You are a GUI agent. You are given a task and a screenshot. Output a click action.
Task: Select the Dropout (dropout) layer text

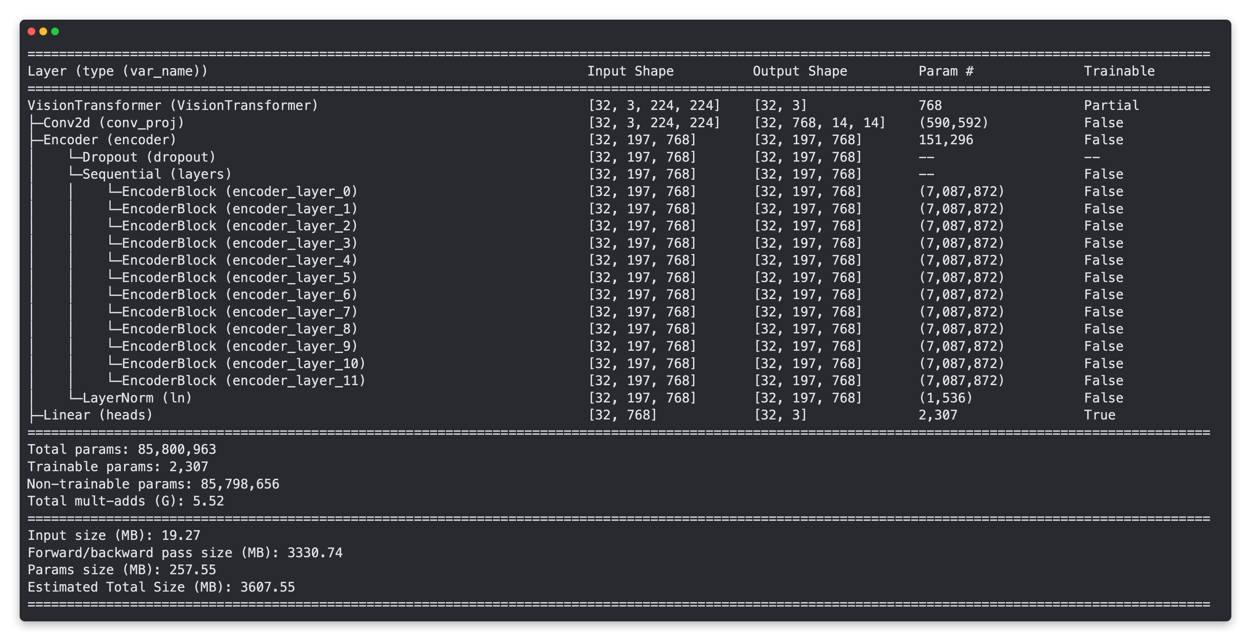point(149,157)
